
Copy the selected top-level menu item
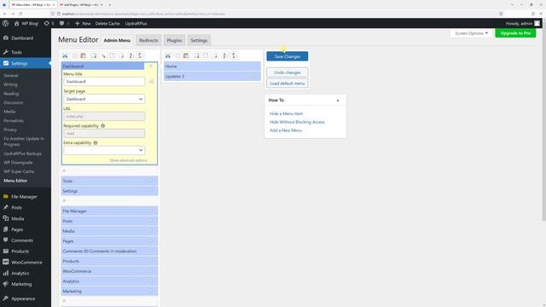click(74, 55)
